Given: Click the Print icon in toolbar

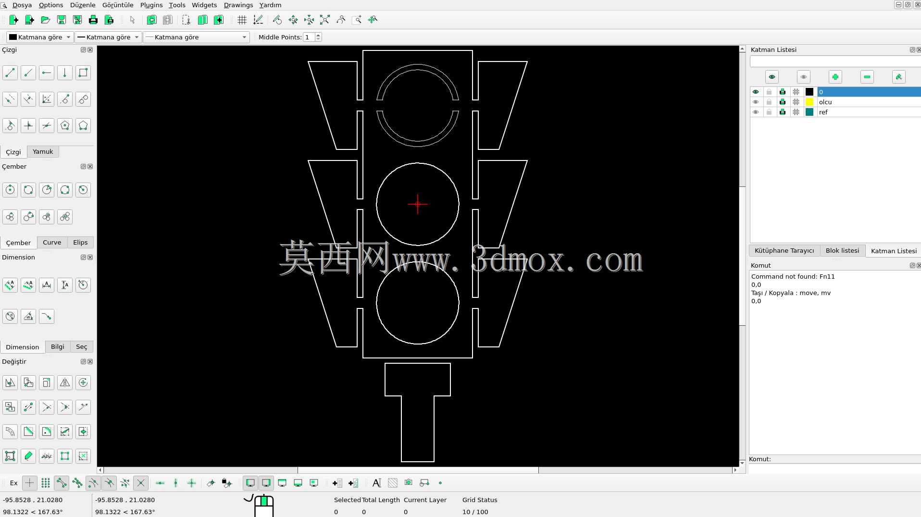Looking at the screenshot, I should click(x=93, y=20).
